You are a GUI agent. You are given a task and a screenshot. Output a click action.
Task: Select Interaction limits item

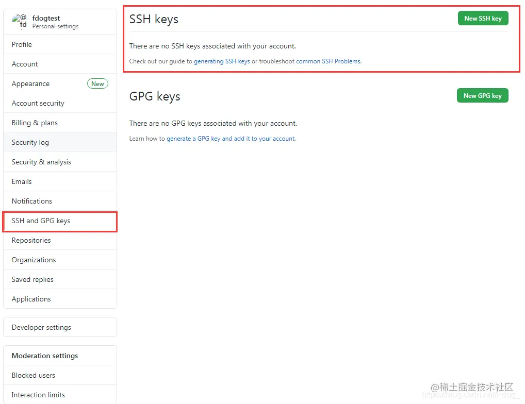pos(60,395)
